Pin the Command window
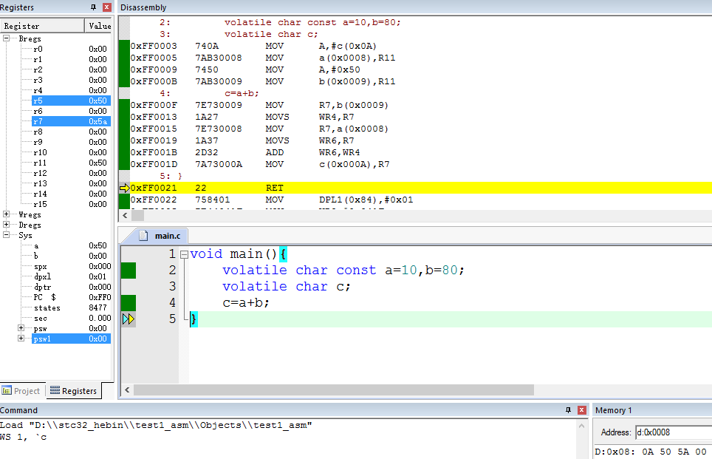This screenshot has width=712, height=459. 568,410
